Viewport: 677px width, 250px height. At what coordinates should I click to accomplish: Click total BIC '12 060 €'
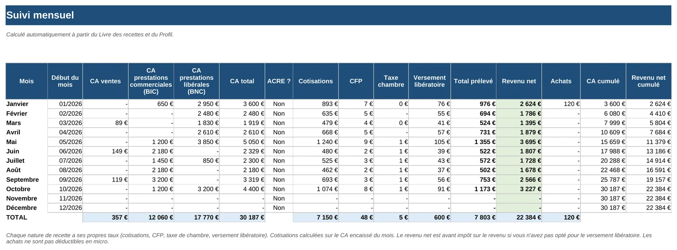151,217
